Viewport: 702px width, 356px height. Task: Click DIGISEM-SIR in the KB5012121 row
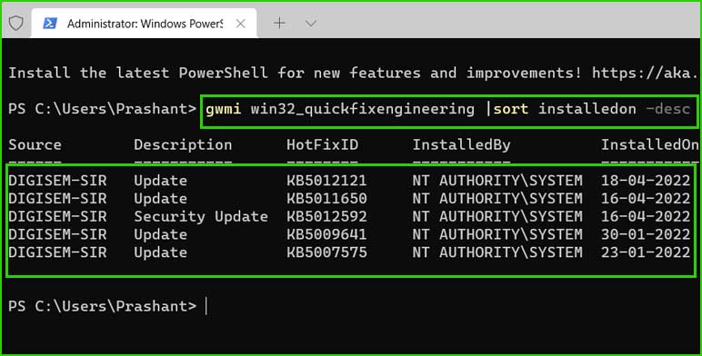pyautogui.click(x=58, y=181)
